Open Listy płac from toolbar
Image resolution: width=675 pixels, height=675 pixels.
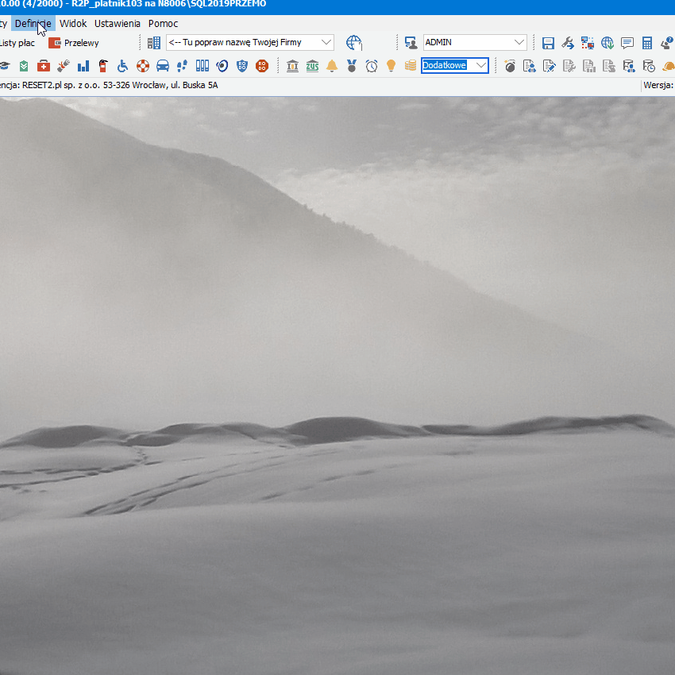[17, 43]
